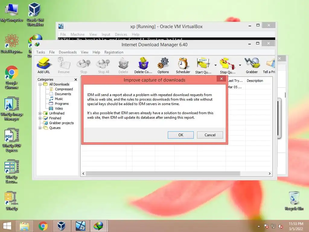Open the Registration menu
This screenshot has height=232, width=309.
tap(114, 52)
